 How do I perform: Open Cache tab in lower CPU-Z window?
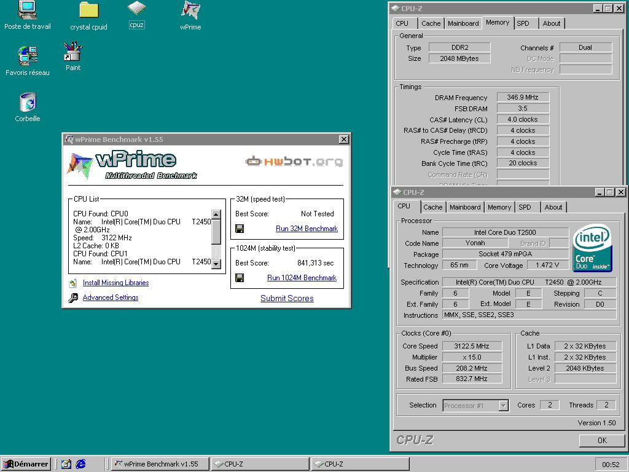click(433, 207)
